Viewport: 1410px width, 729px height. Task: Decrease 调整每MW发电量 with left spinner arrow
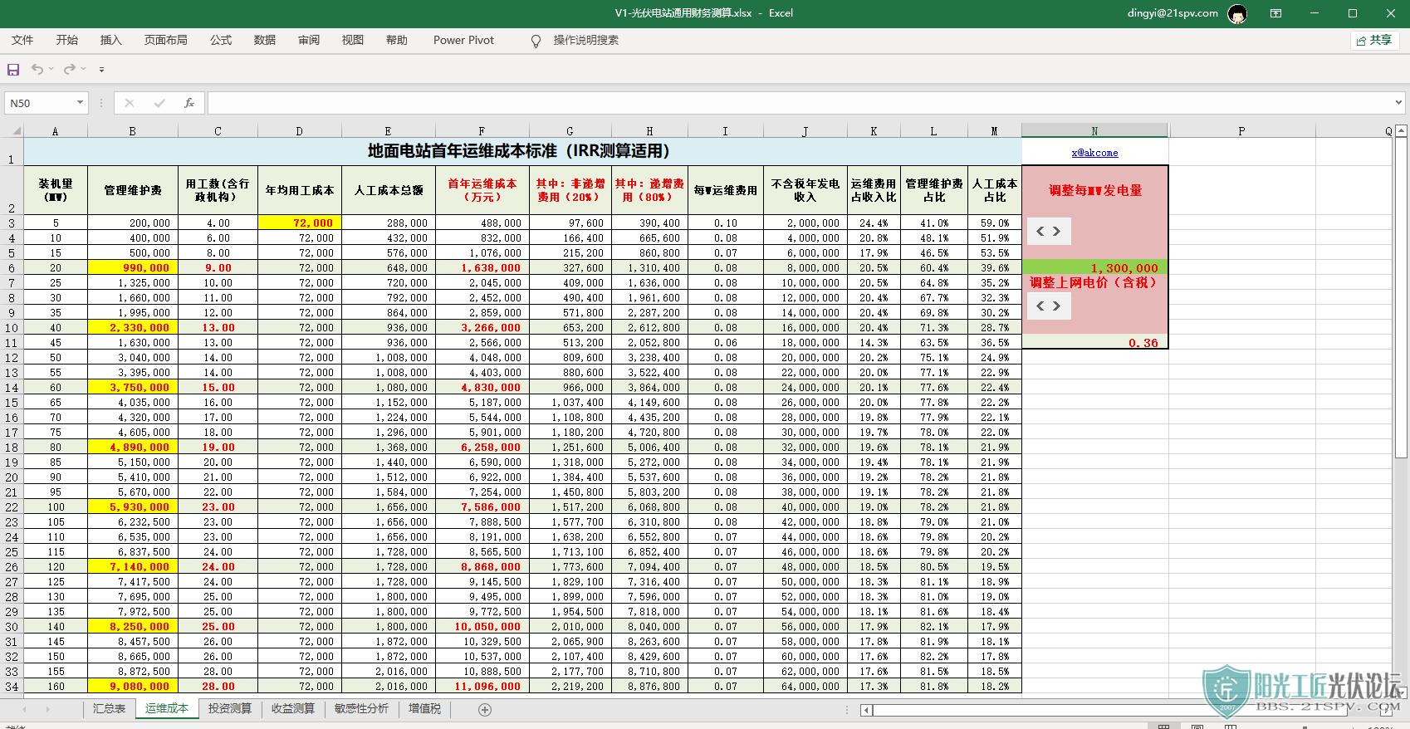click(x=1040, y=232)
